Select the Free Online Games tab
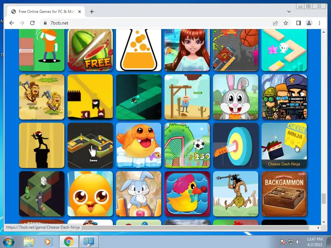 (46, 12)
